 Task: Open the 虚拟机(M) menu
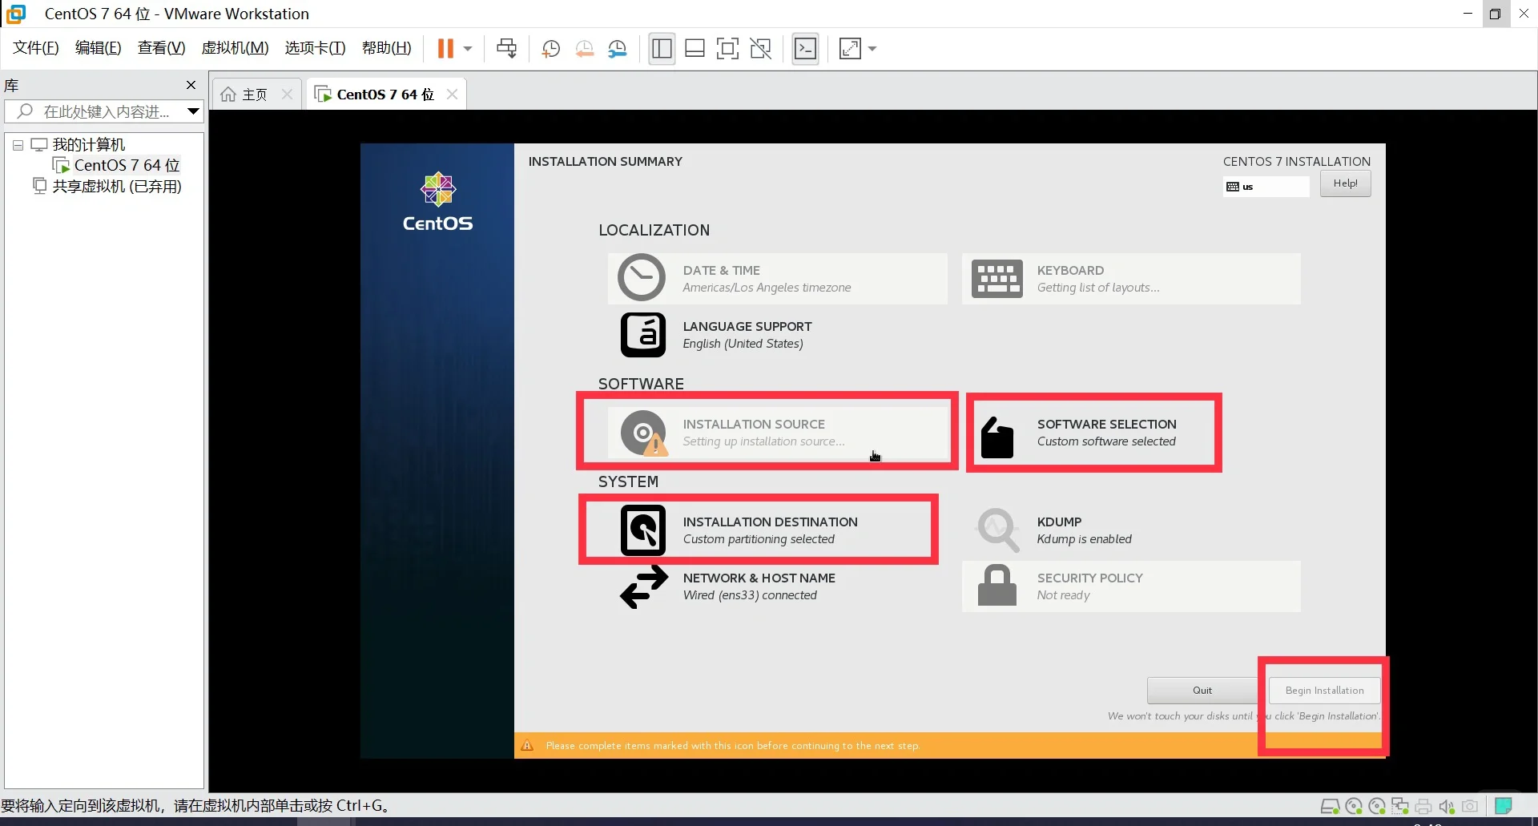point(235,48)
